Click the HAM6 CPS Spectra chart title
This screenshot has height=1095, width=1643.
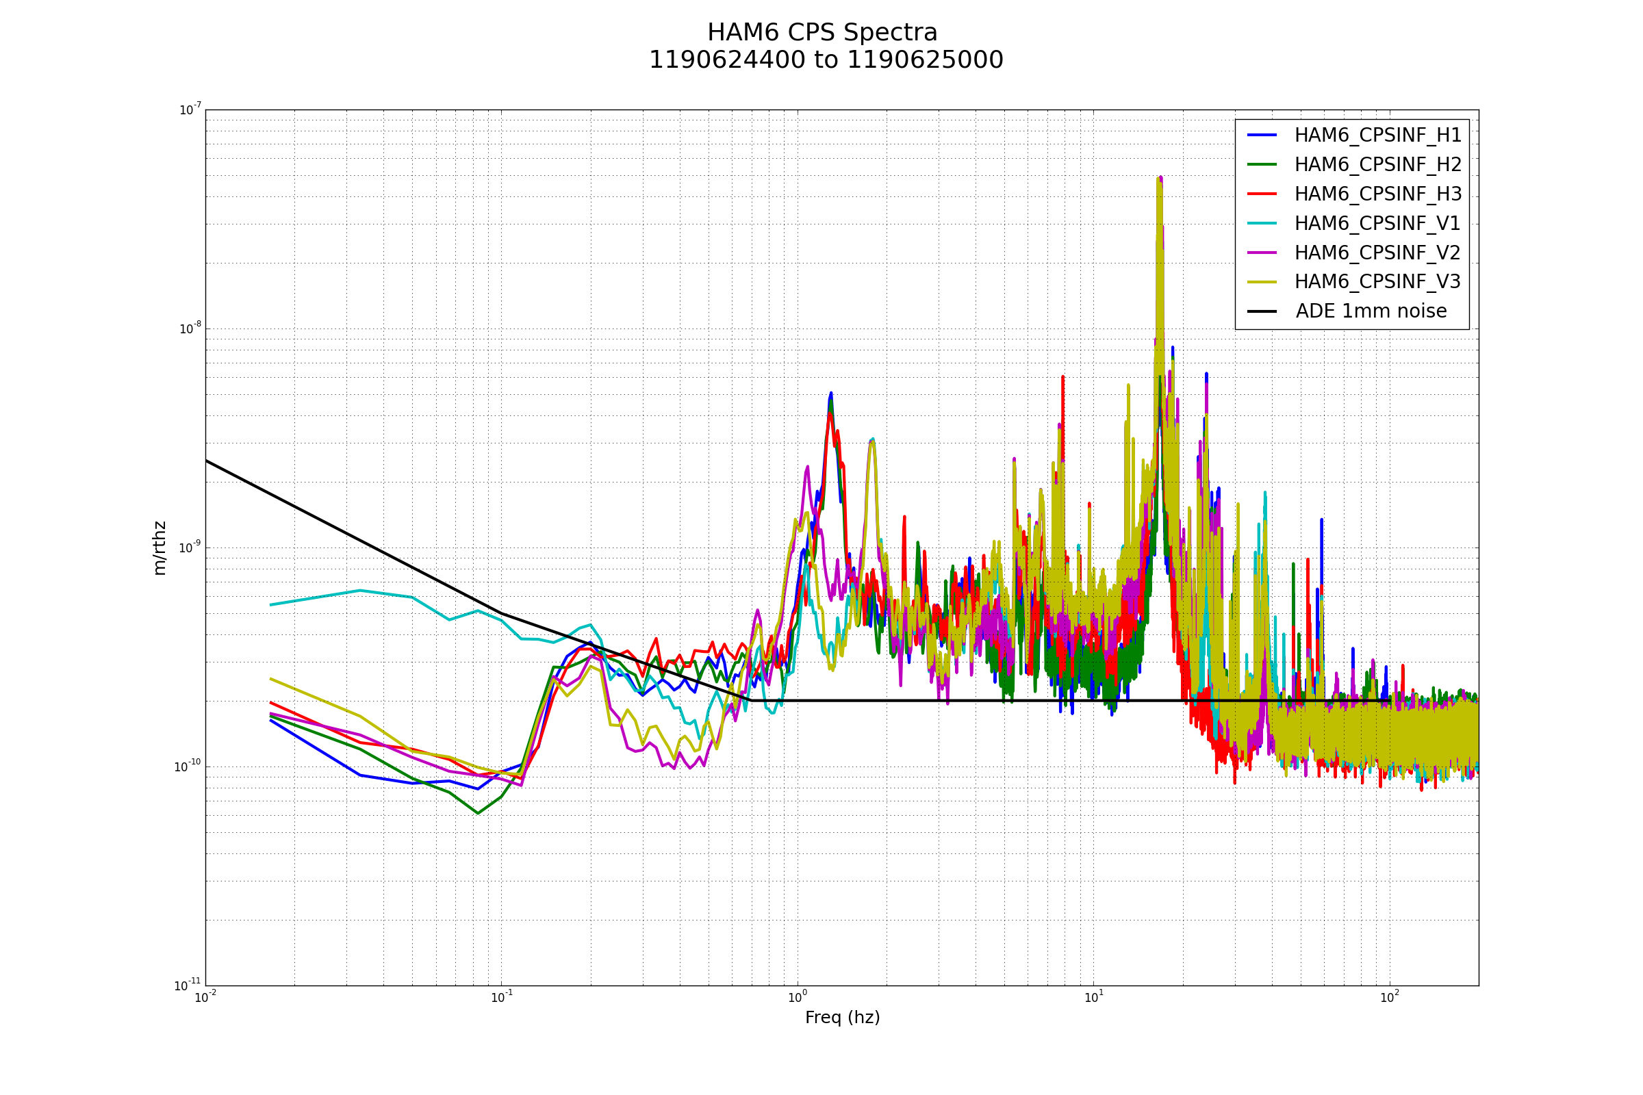tap(822, 33)
